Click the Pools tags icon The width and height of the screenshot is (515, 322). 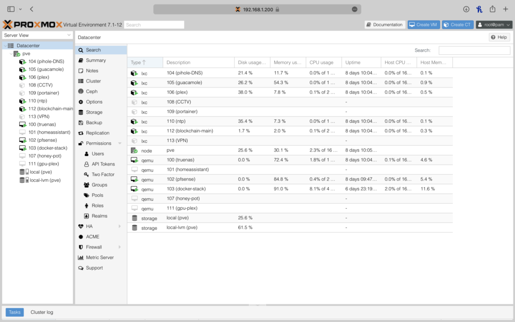87,195
